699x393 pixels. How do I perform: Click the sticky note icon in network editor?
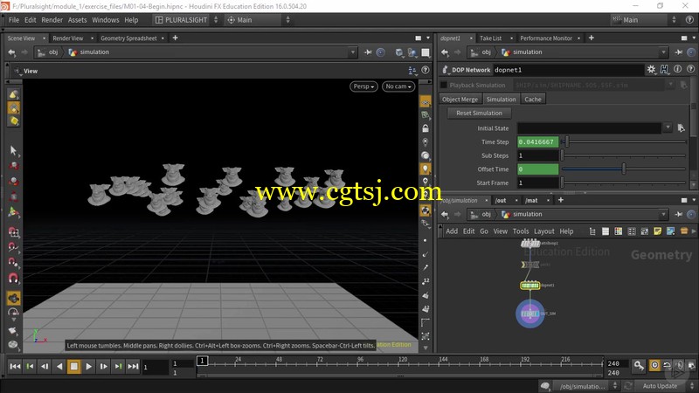658,231
